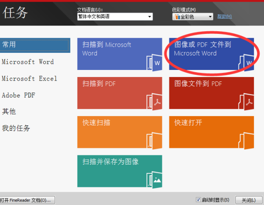Click 繁体中文和英语 language field
264x205 pixels.
tap(115, 17)
